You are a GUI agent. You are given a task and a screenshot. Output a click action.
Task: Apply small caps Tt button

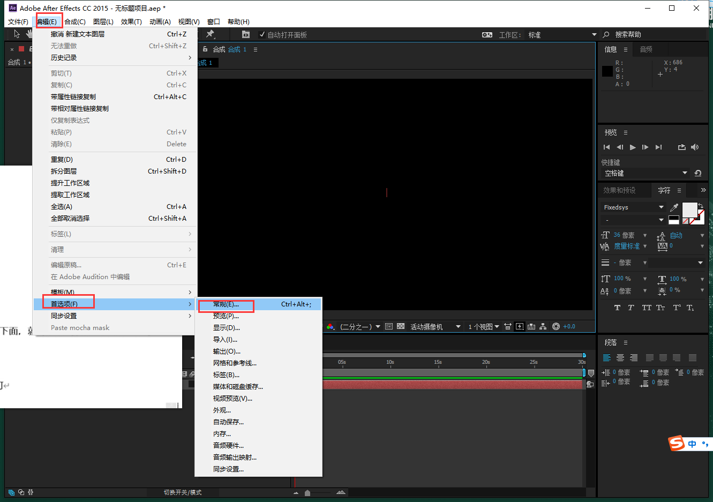661,308
